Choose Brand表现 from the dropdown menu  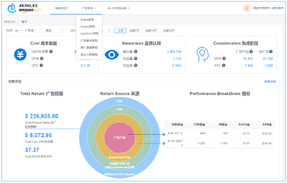tap(87, 20)
